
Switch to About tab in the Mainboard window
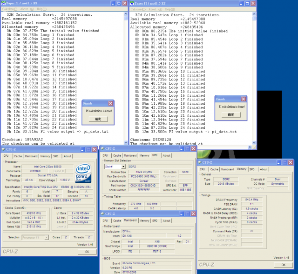(167, 221)
